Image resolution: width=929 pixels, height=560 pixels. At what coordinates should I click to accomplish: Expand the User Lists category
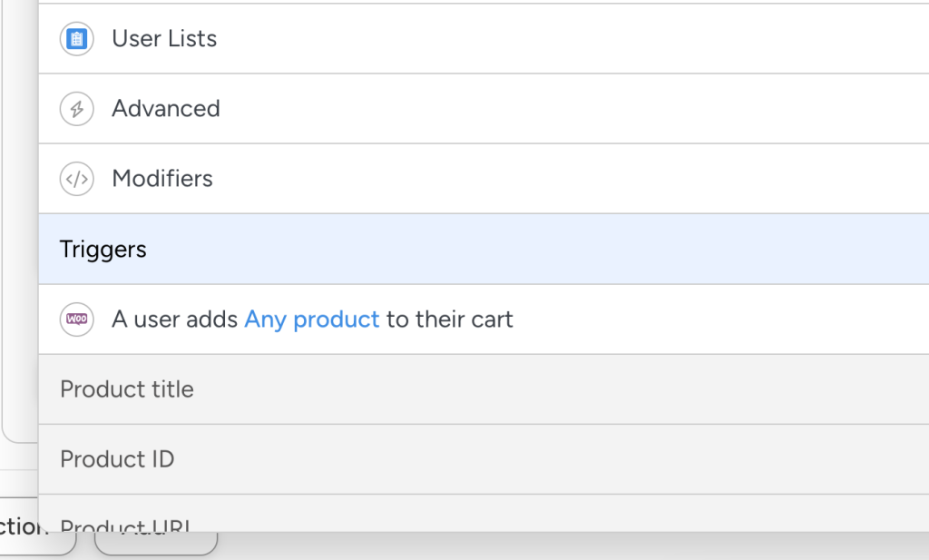point(164,39)
